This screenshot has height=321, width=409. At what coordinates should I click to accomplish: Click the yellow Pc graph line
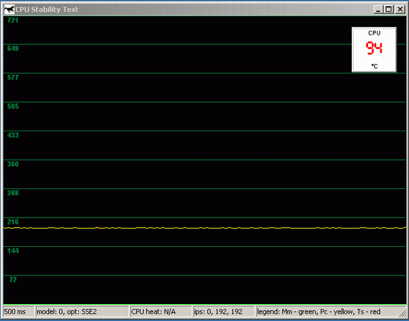204,228
